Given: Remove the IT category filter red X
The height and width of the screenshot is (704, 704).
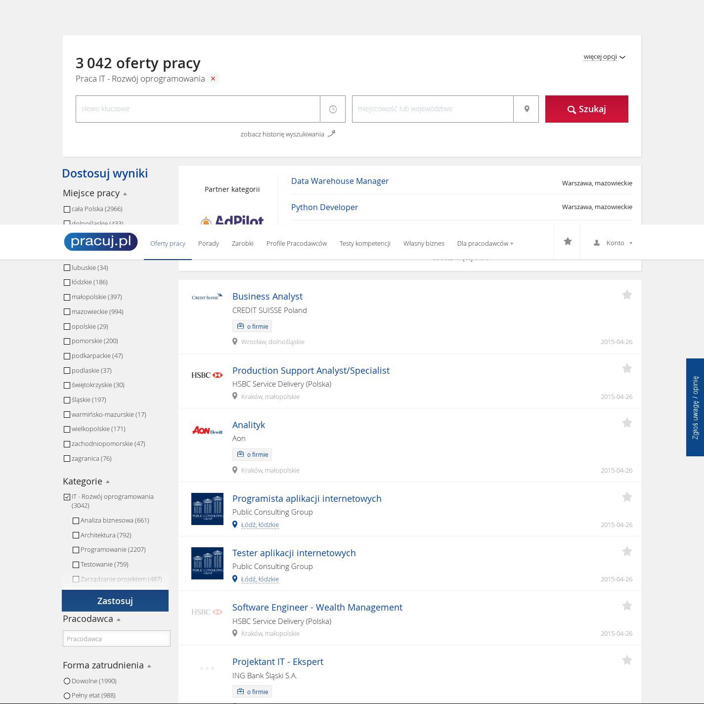Looking at the screenshot, I should pos(213,79).
